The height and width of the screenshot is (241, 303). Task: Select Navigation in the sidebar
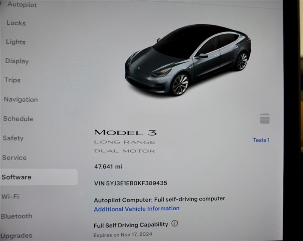click(21, 100)
